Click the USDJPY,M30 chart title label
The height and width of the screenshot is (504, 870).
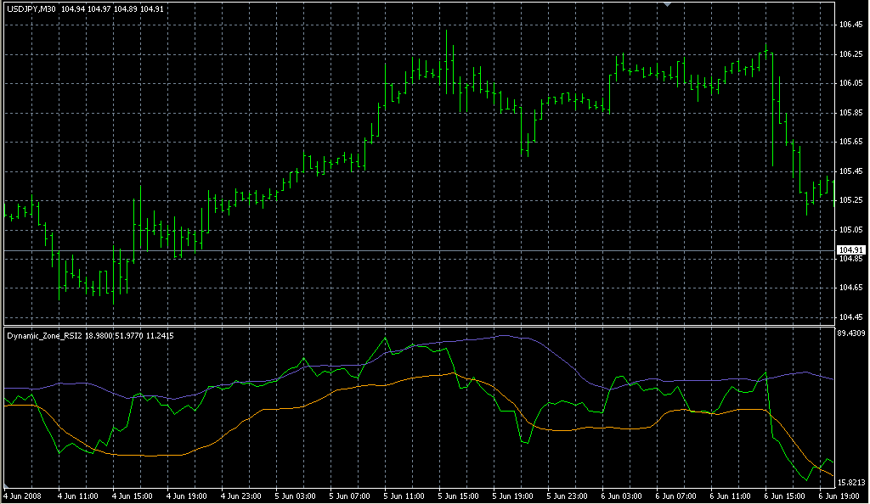pyautogui.click(x=31, y=9)
